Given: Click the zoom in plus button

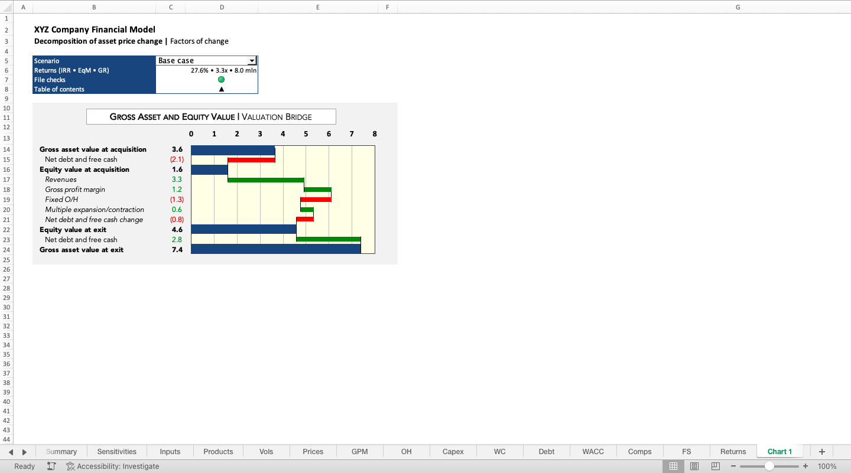Looking at the screenshot, I should coord(805,466).
